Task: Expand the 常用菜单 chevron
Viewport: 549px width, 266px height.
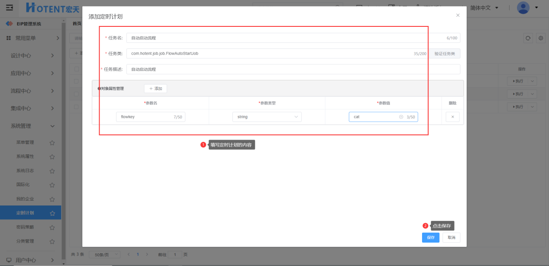Action: pyautogui.click(x=58, y=38)
